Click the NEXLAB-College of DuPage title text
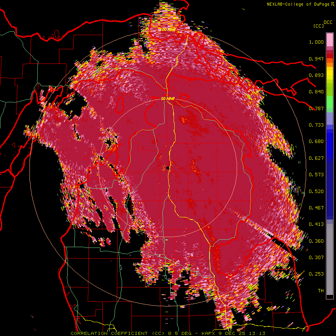336x336 pixels. click(298, 4)
